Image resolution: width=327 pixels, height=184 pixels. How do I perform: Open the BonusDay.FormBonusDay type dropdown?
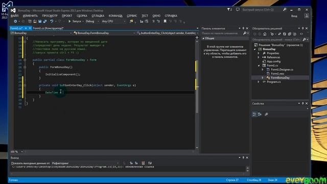pyautogui.click(x=104, y=33)
